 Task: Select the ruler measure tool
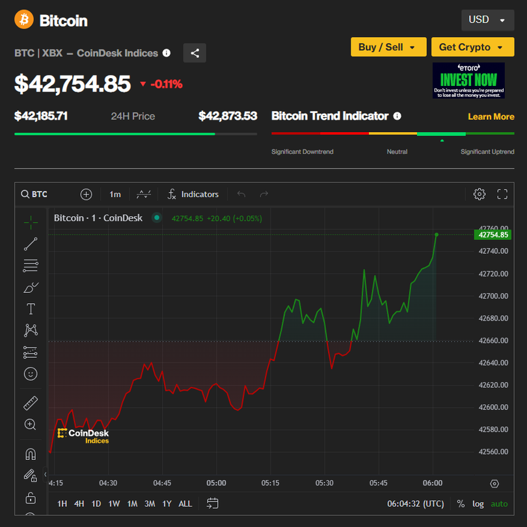coord(31,403)
